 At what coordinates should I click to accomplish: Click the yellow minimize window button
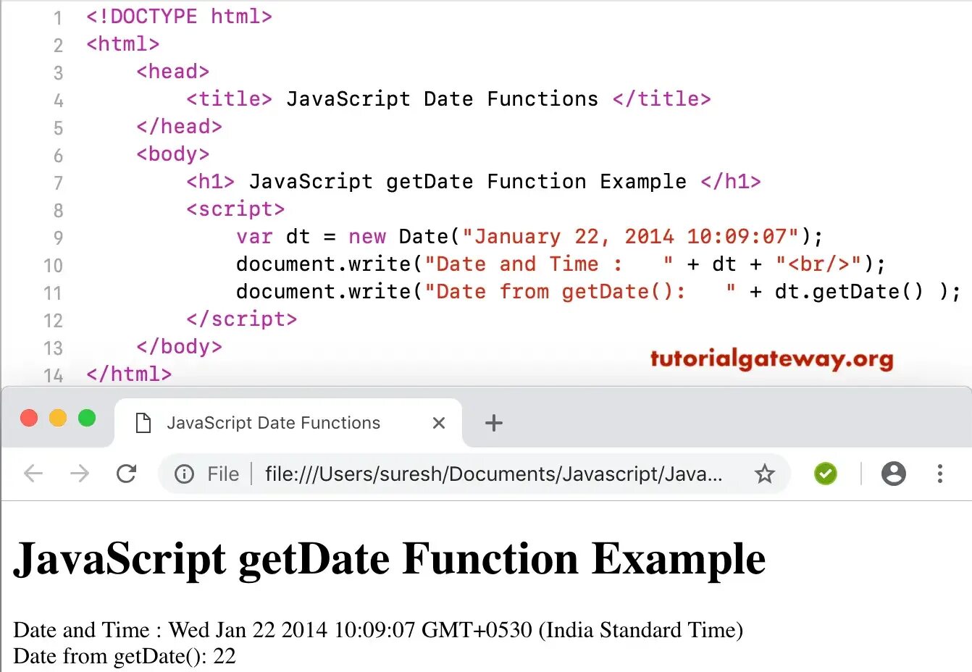tap(58, 418)
